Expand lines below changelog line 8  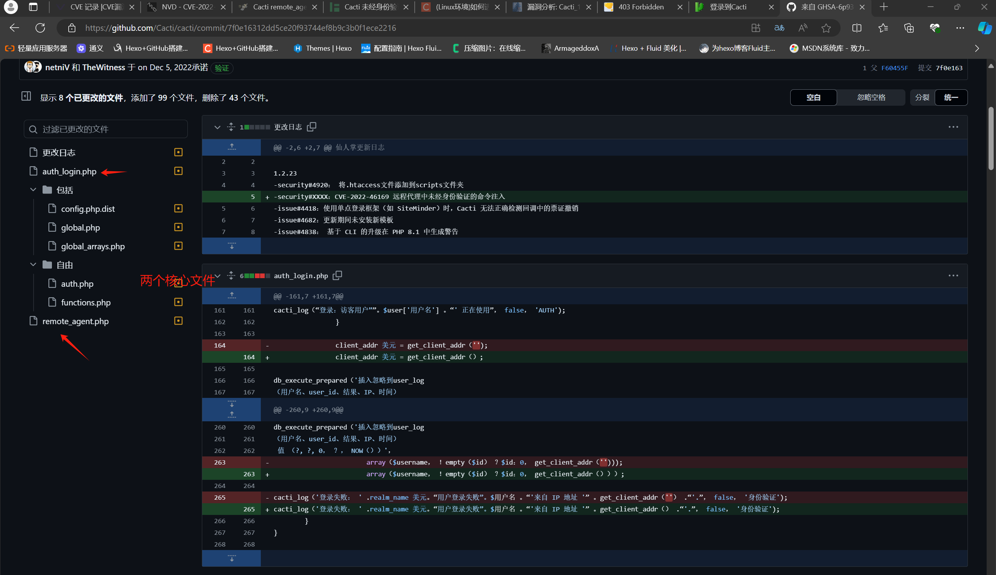232,246
